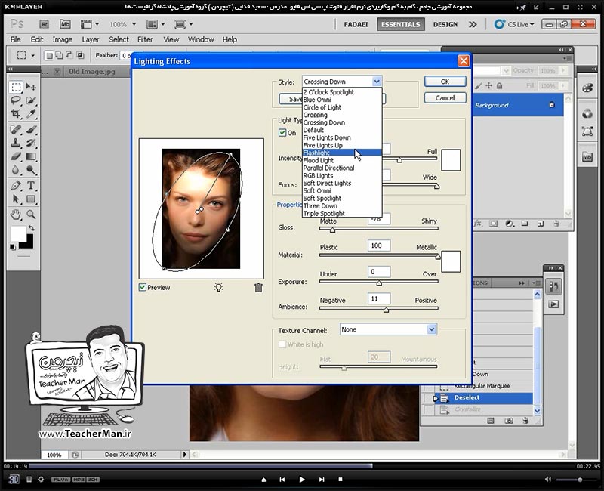
Task: Open the Style dropdown arrow
Action: (x=377, y=82)
